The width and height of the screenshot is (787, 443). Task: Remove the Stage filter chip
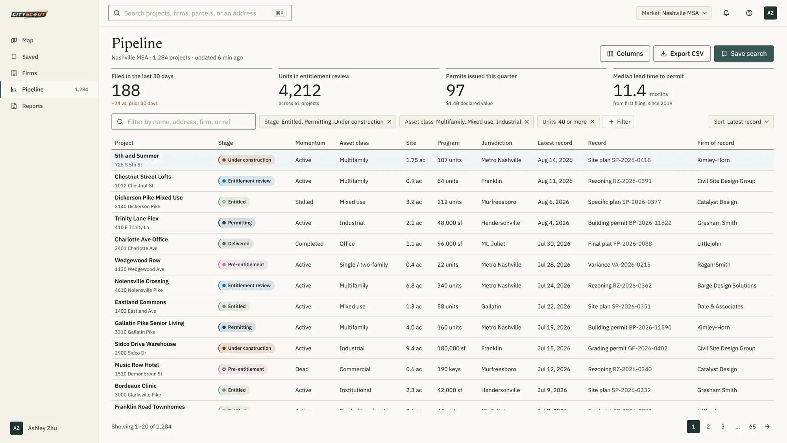click(389, 122)
